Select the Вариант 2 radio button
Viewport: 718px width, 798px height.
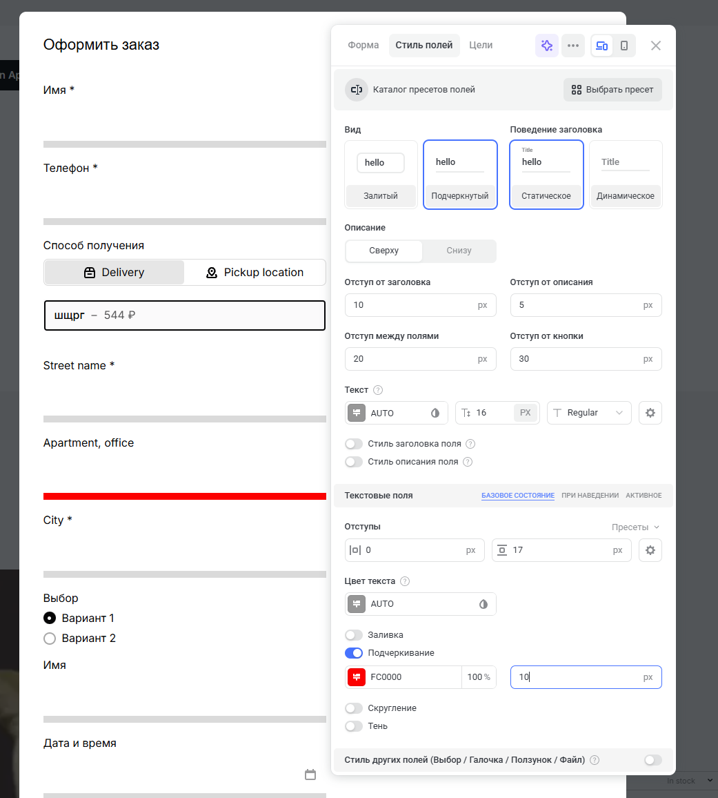[x=50, y=639]
